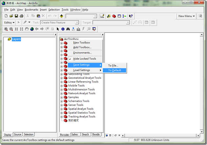Image resolution: width=207 pixels, height=145 pixels.
Task: Toggle Hide Locked Tools option
Action: point(85,59)
